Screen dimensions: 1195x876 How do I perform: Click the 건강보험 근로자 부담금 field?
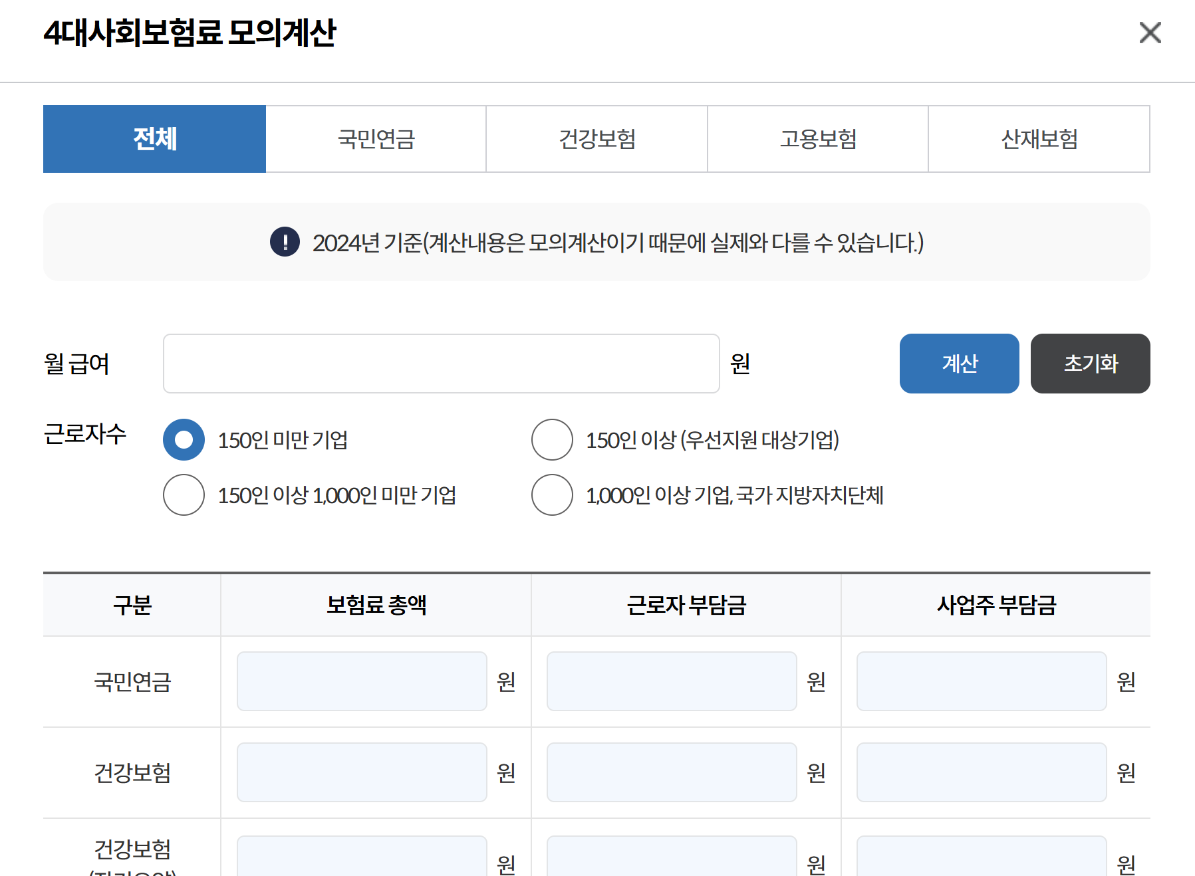671,772
